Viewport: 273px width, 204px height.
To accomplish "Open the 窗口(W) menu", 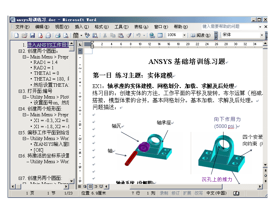I will (x=161, y=27).
